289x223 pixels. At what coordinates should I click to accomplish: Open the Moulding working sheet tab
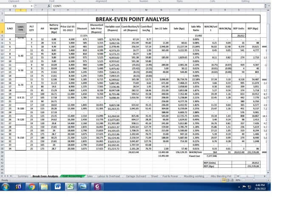[194, 176]
